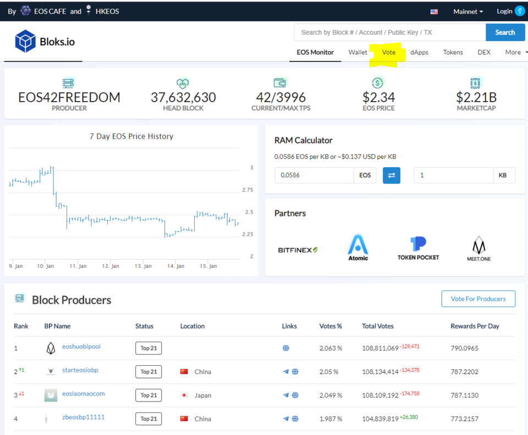Focus the Block/Account/Public Key search field

[x=390, y=32]
